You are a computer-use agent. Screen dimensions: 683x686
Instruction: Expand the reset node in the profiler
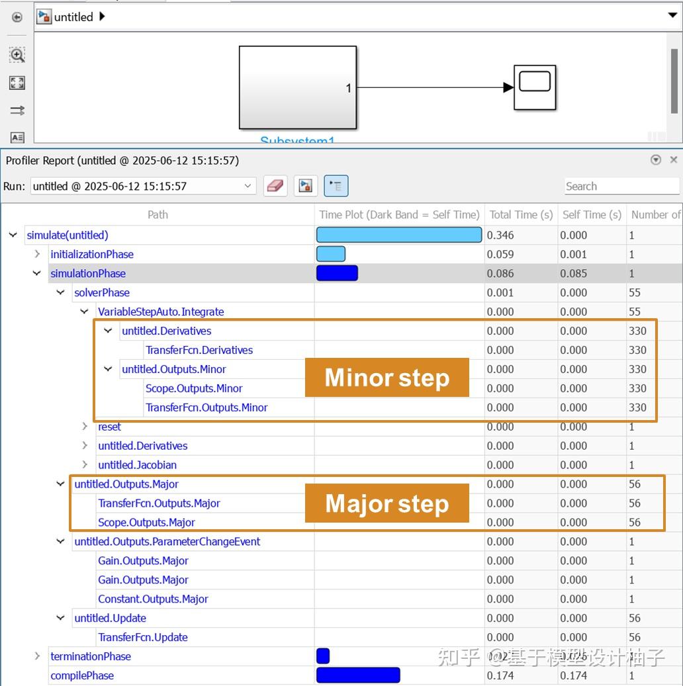pos(85,427)
